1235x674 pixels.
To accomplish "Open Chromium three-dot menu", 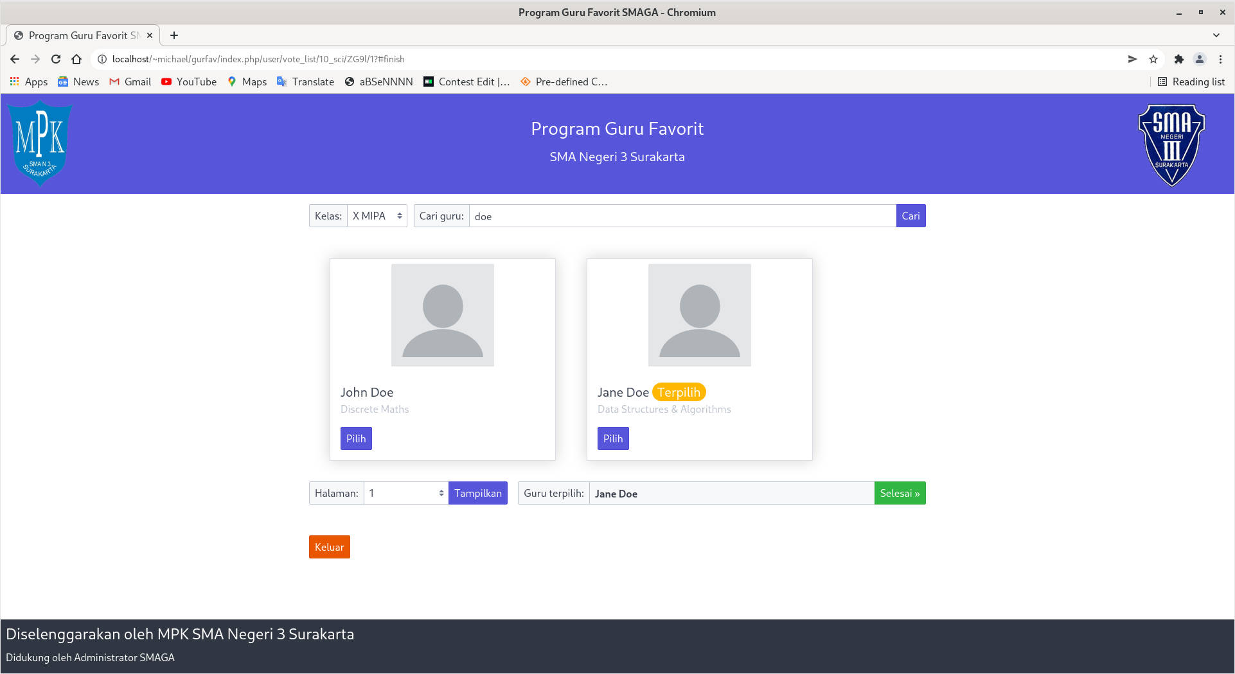I will pos(1220,59).
